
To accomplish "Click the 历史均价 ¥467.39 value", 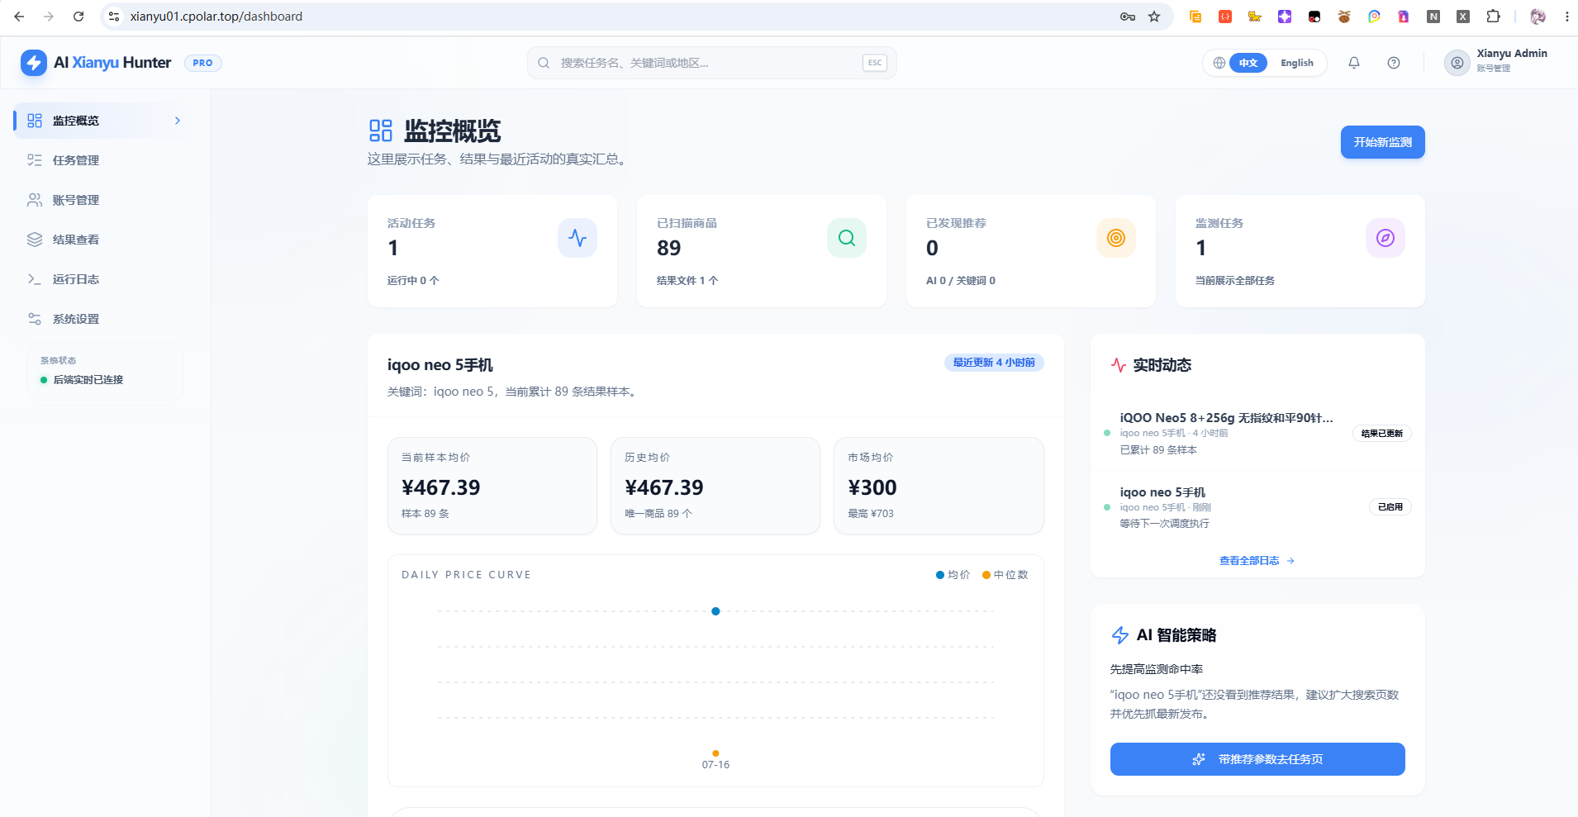I will (x=664, y=487).
